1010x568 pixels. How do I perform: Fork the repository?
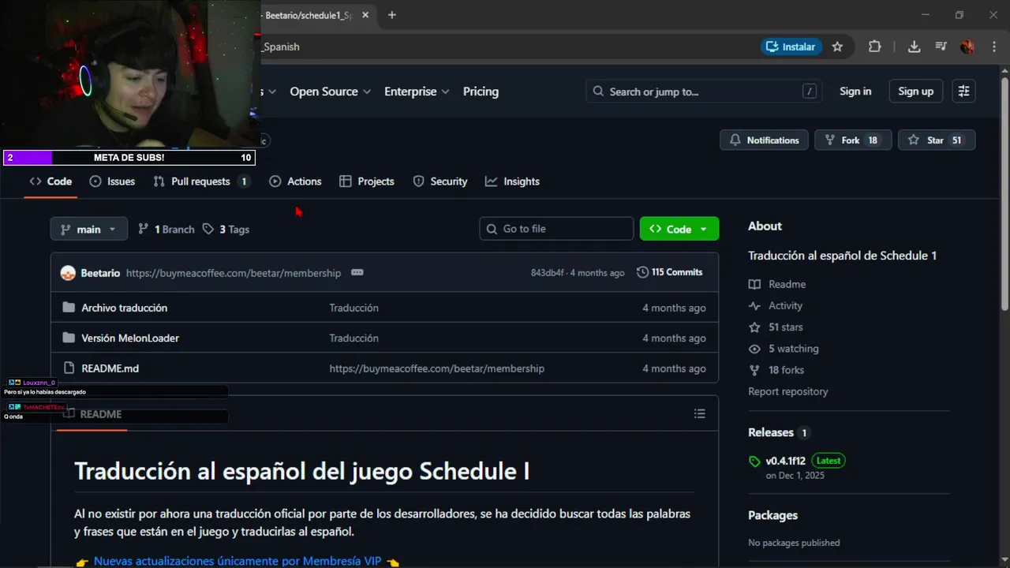[853, 140]
